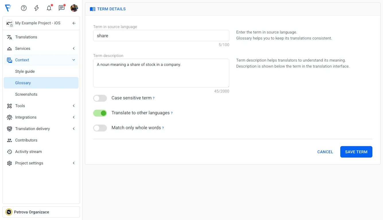This screenshot has height=220, width=383.
Task: Enable the Case sensitive term toggle
Action: click(x=100, y=98)
